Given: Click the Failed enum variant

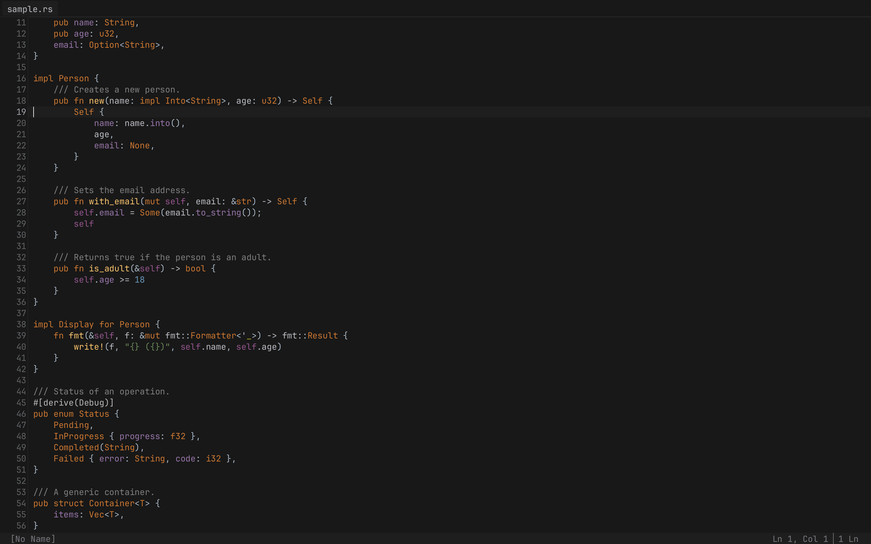Looking at the screenshot, I should coord(68,458).
